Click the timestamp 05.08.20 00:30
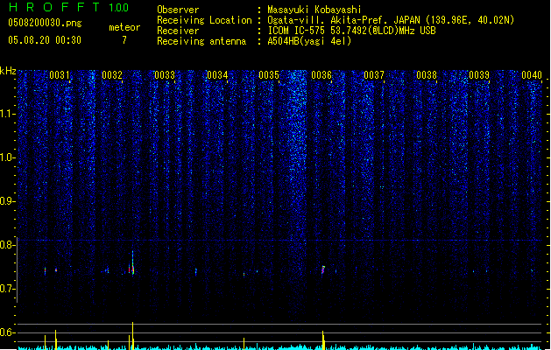Image resolution: width=551 pixels, height=350 pixels. tap(45, 40)
